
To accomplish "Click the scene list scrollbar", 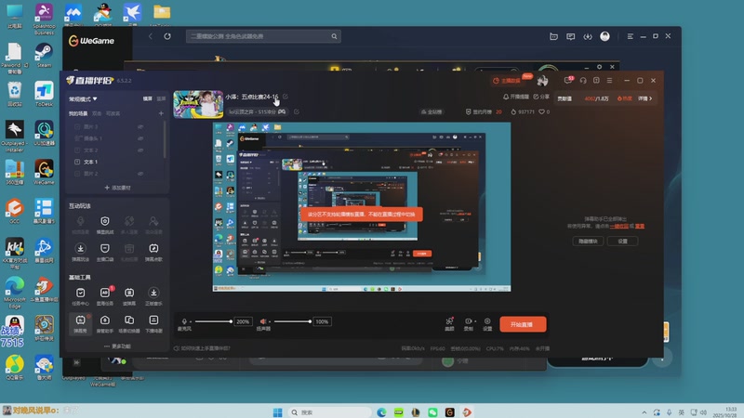I will point(165,140).
